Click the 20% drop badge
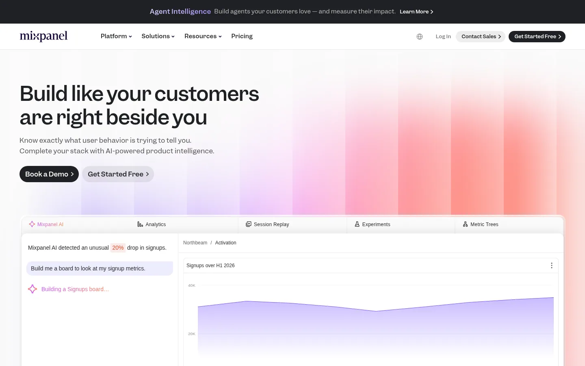The width and height of the screenshot is (585, 366). pyautogui.click(x=118, y=248)
